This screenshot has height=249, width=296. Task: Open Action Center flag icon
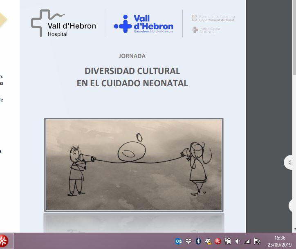coord(257,241)
